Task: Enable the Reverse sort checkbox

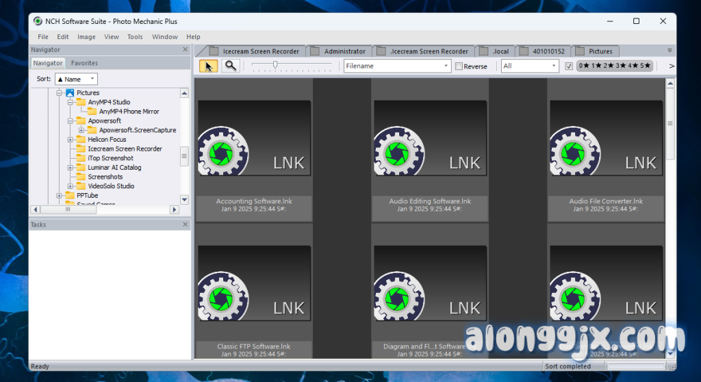Action: coord(459,66)
